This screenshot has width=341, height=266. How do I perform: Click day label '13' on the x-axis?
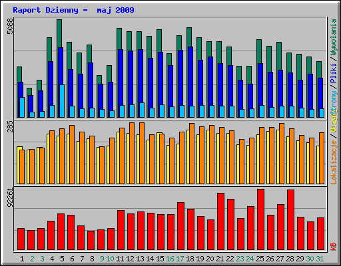click(140, 259)
